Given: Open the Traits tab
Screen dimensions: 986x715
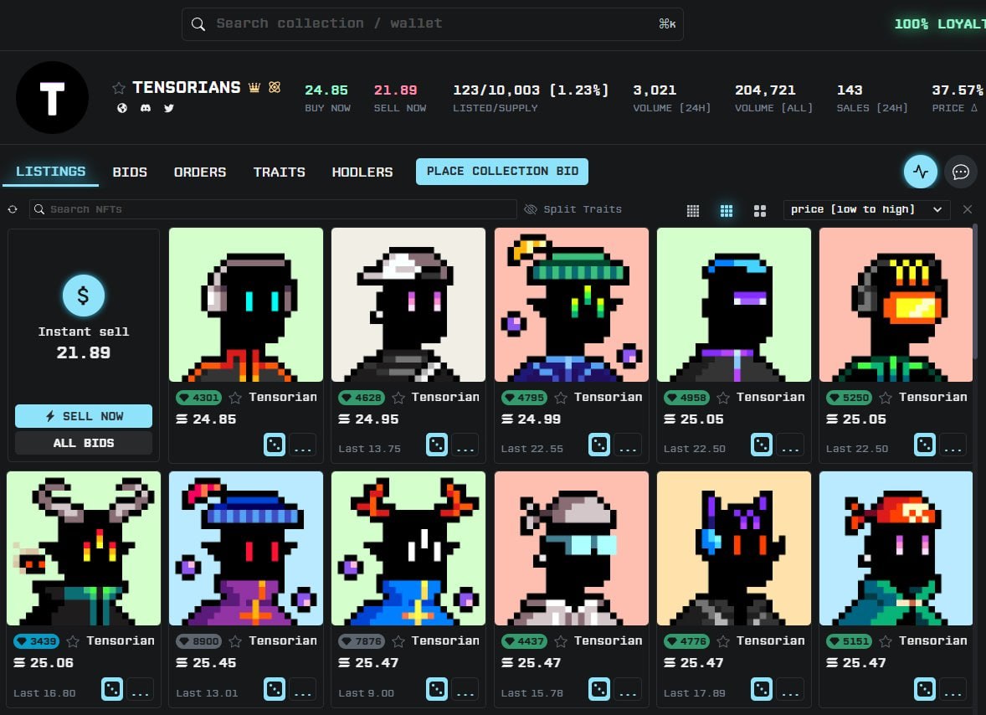Looking at the screenshot, I should 280,172.
